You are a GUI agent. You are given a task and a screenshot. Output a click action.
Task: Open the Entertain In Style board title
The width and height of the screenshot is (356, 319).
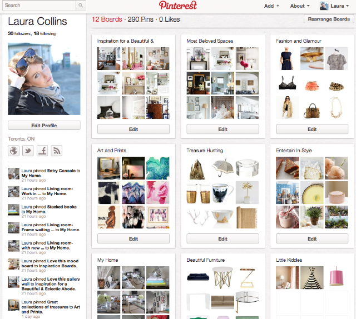(294, 151)
